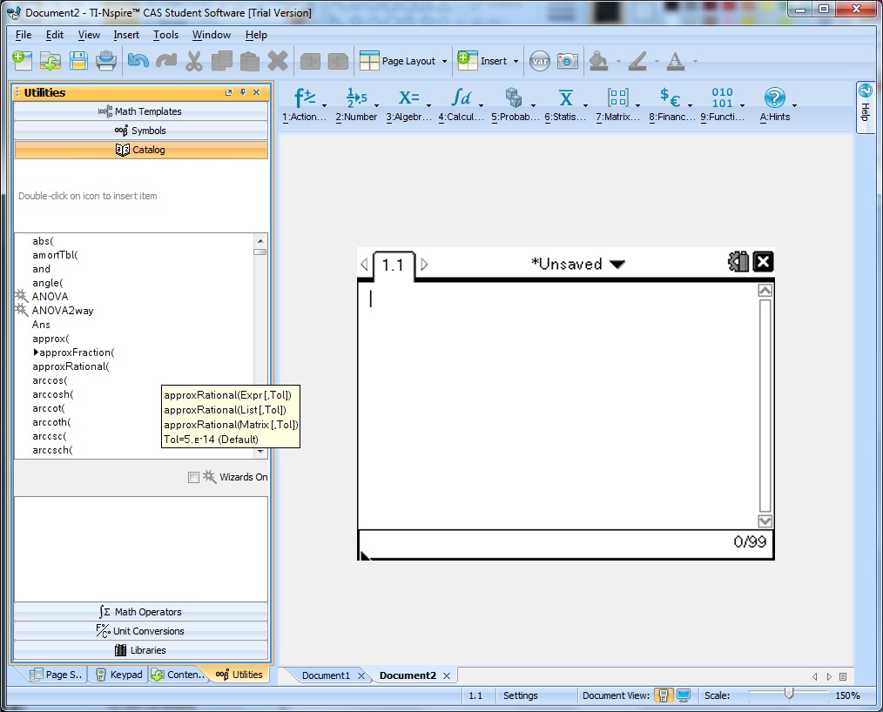Switch to handheld document view

(664, 695)
